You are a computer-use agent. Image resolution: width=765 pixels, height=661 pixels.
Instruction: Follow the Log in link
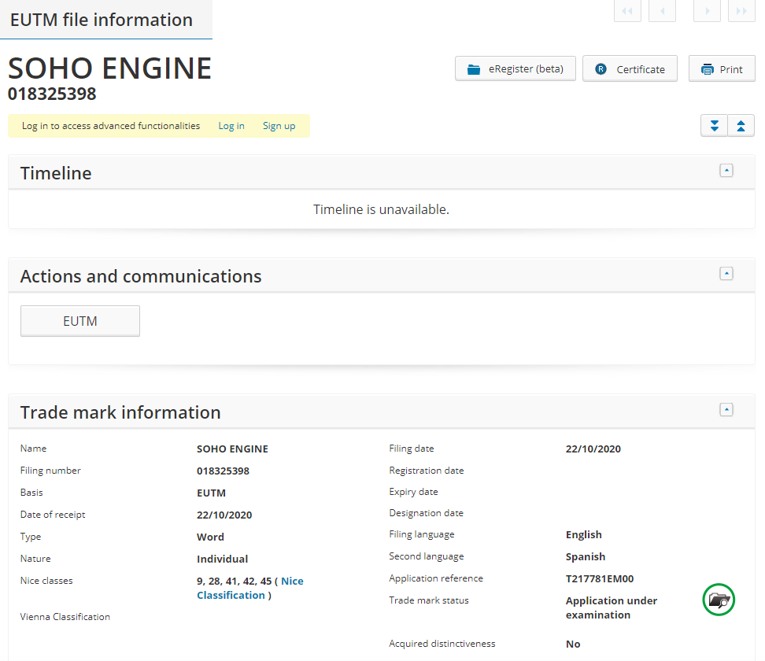pos(231,126)
